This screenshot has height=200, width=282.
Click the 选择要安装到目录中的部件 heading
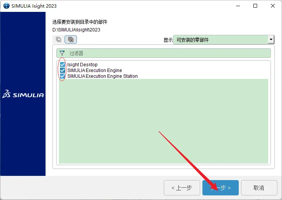click(80, 22)
